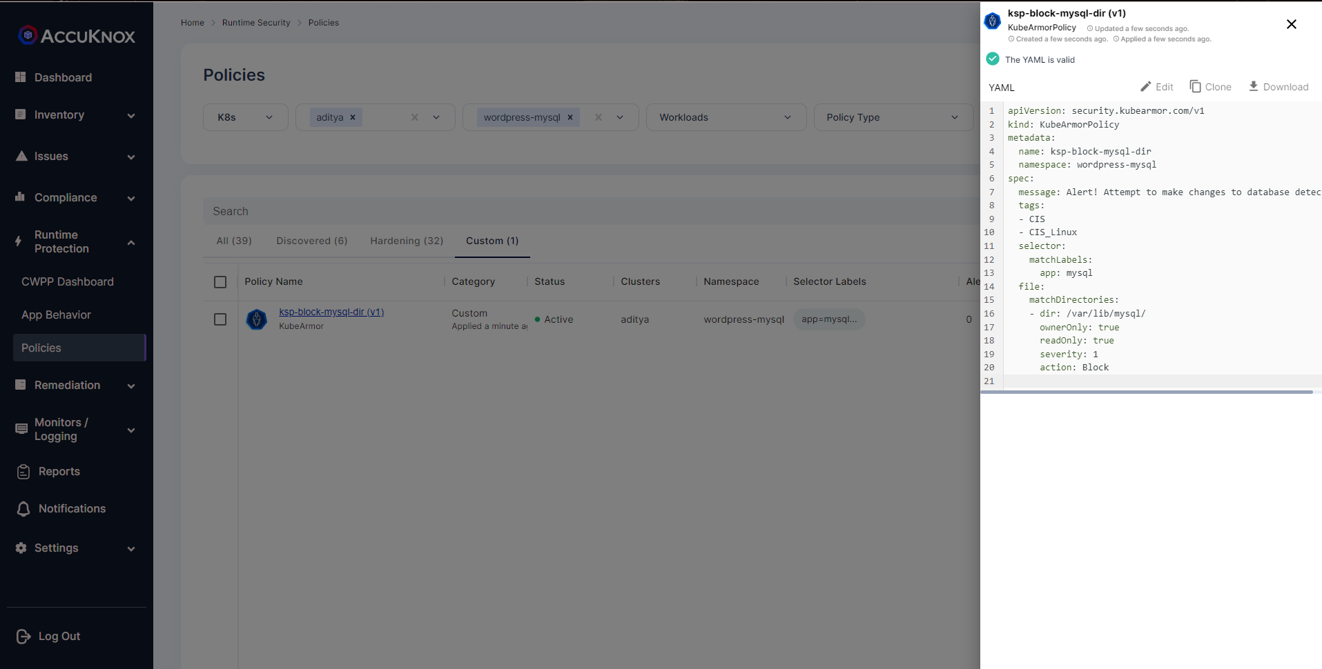Navigate to Home via breadcrumb
This screenshot has width=1322, height=669.
tap(192, 22)
